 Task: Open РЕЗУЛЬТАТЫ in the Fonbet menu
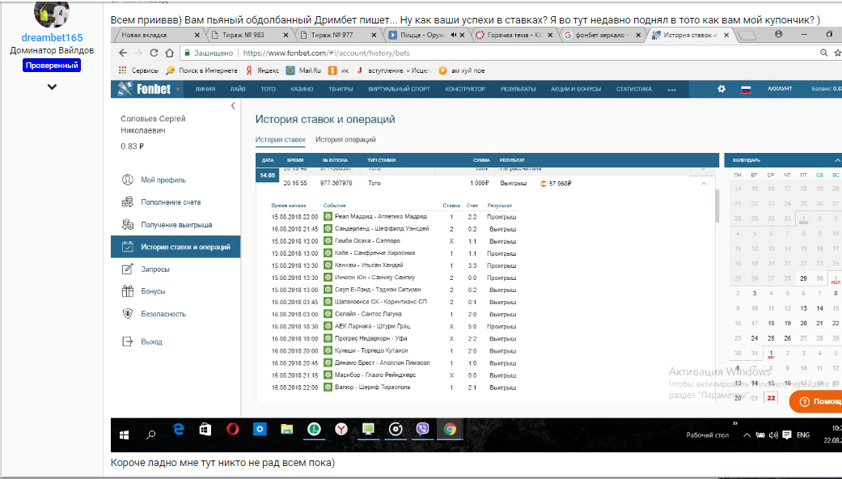pyautogui.click(x=518, y=89)
